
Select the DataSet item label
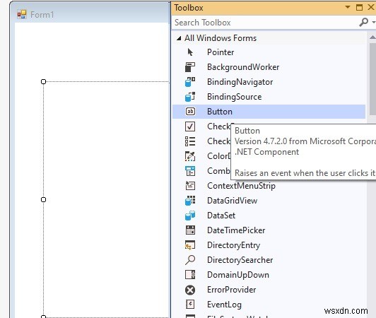pos(221,216)
